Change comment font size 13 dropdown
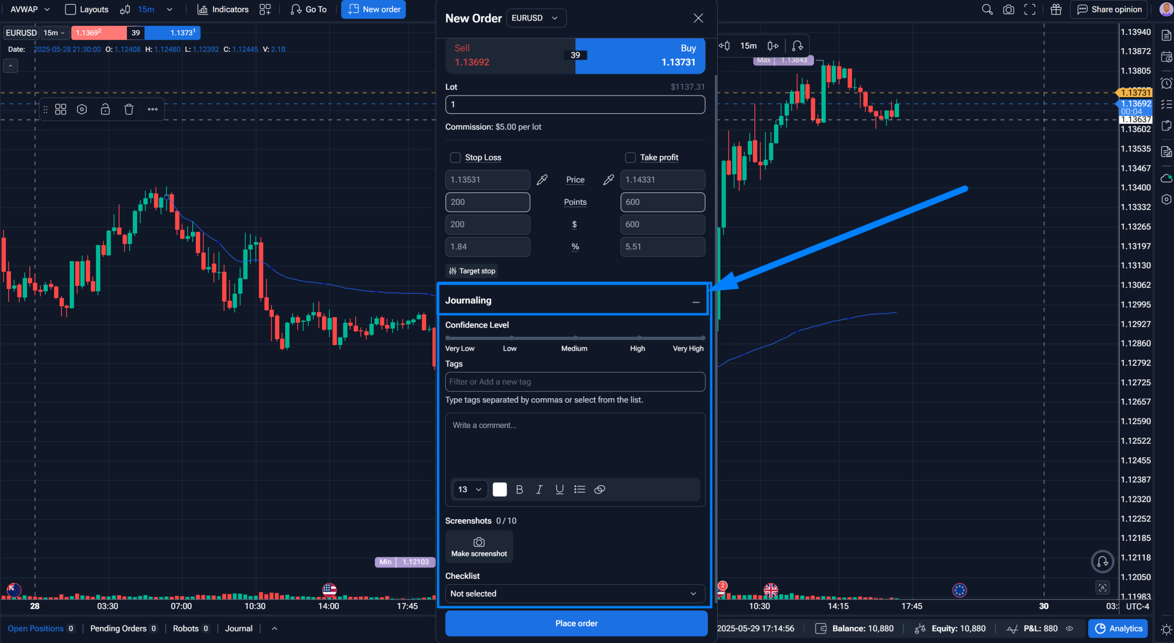This screenshot has width=1174, height=643. pos(470,489)
